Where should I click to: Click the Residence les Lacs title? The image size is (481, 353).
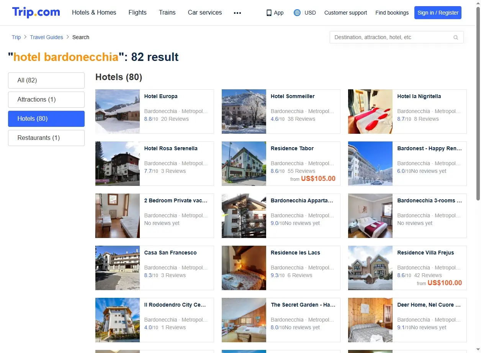coord(295,253)
